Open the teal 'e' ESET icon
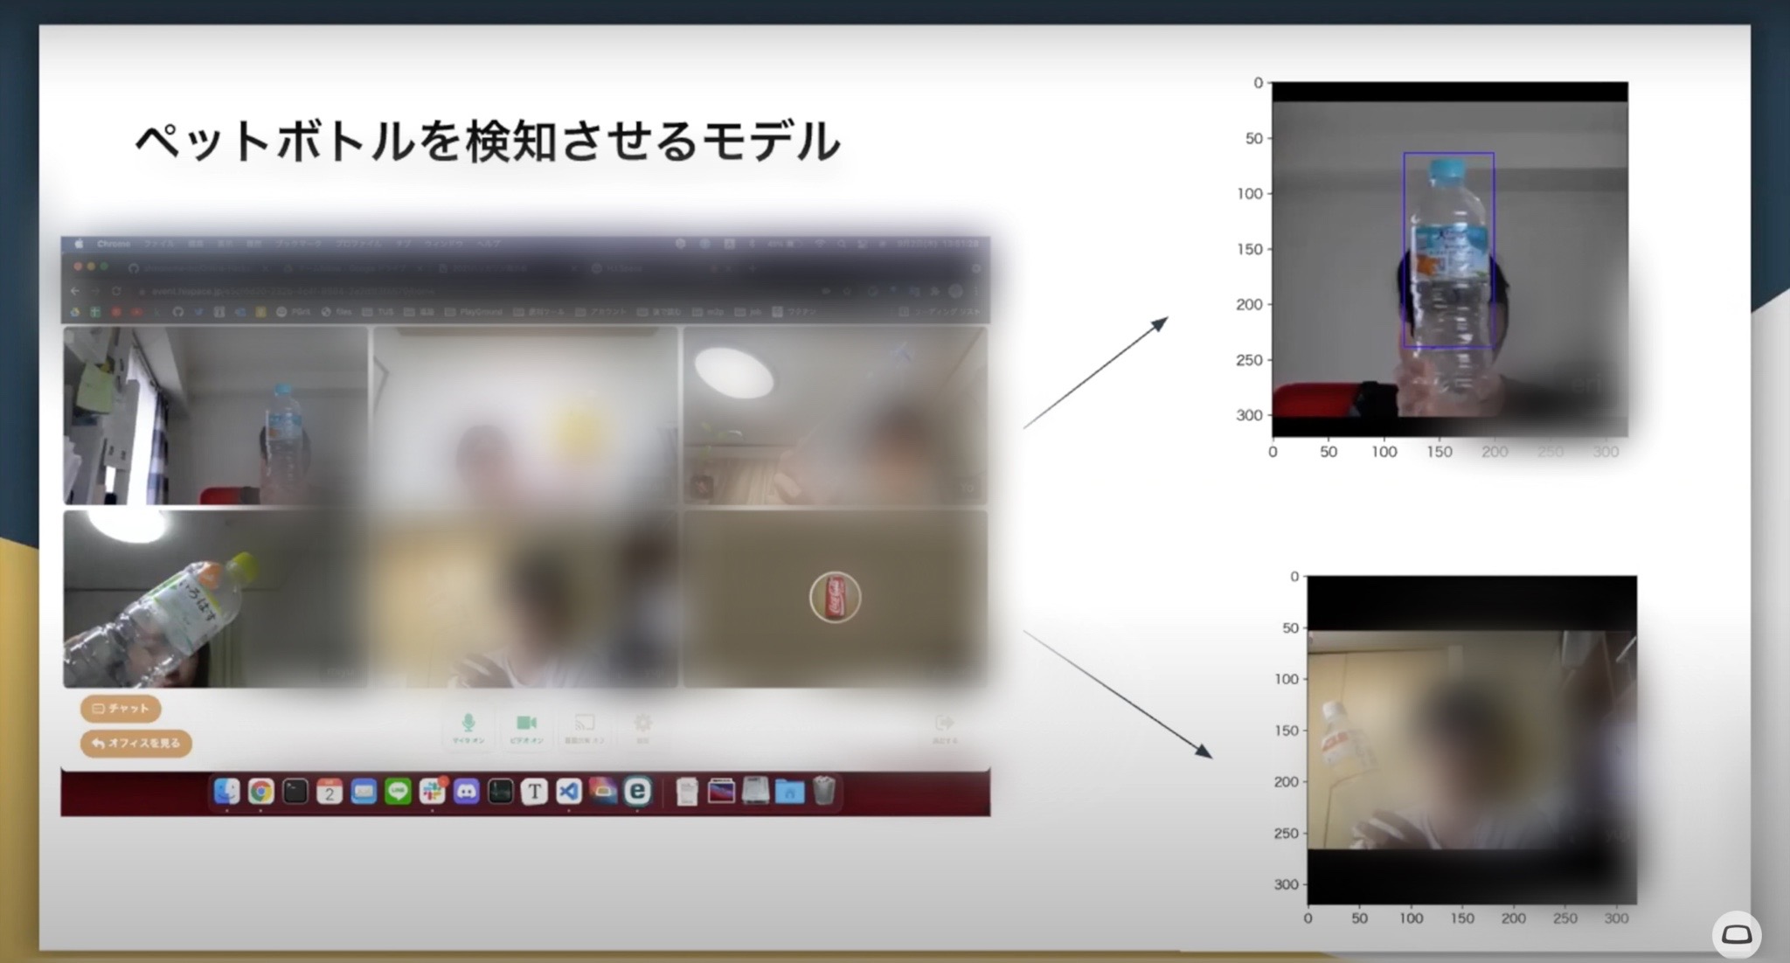1790x963 pixels. (637, 791)
